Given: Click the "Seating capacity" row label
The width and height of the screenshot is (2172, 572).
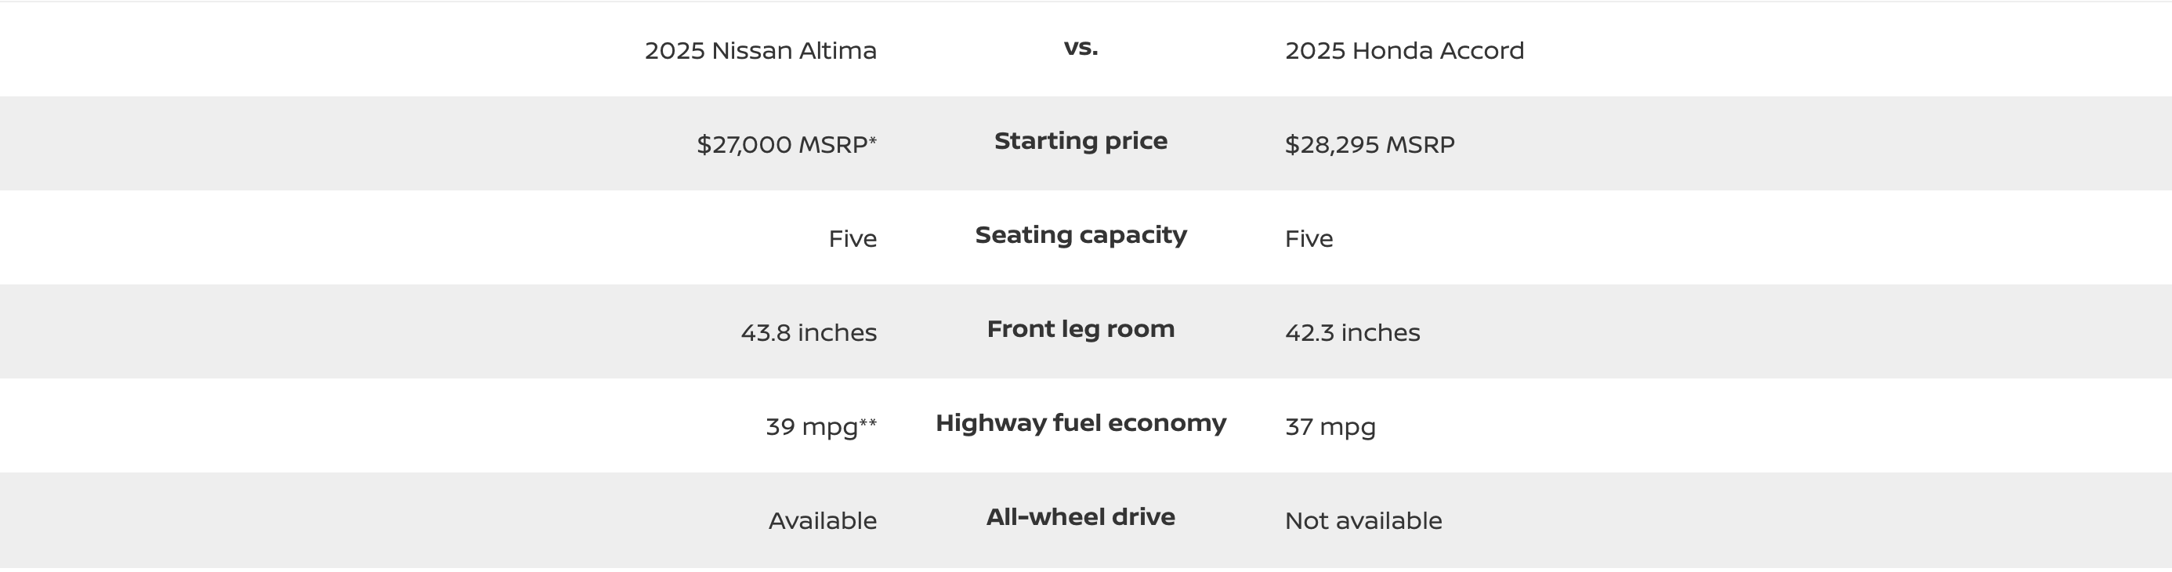Looking at the screenshot, I should pyautogui.click(x=1080, y=234).
